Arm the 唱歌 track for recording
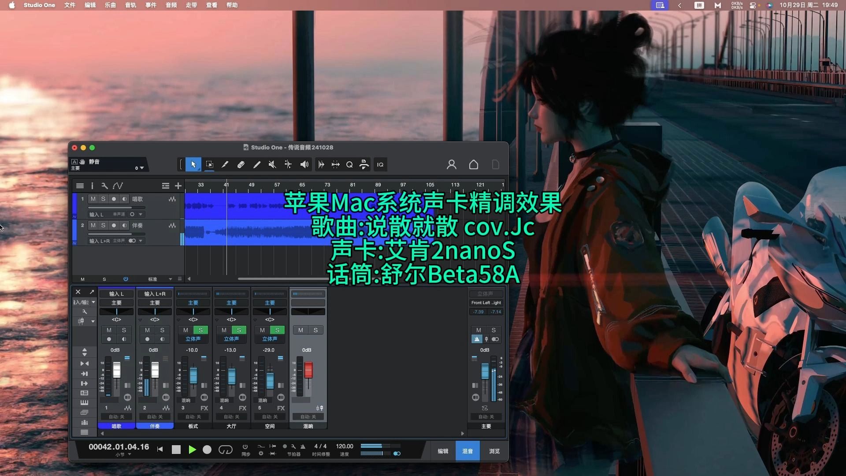The height and width of the screenshot is (476, 846). click(114, 199)
